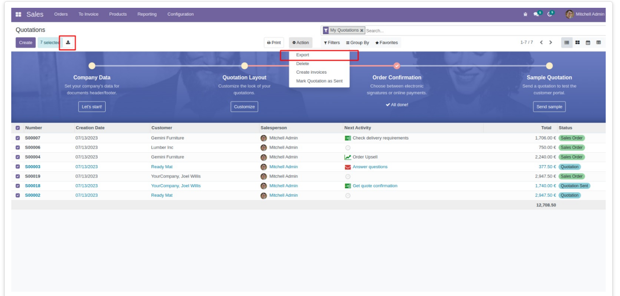Uncheck the S00018 row checkbox
Image resolution: width=620 pixels, height=296 pixels.
coord(18,186)
